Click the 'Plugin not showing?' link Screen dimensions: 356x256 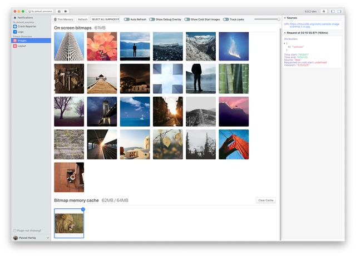pyautogui.click(x=27, y=230)
